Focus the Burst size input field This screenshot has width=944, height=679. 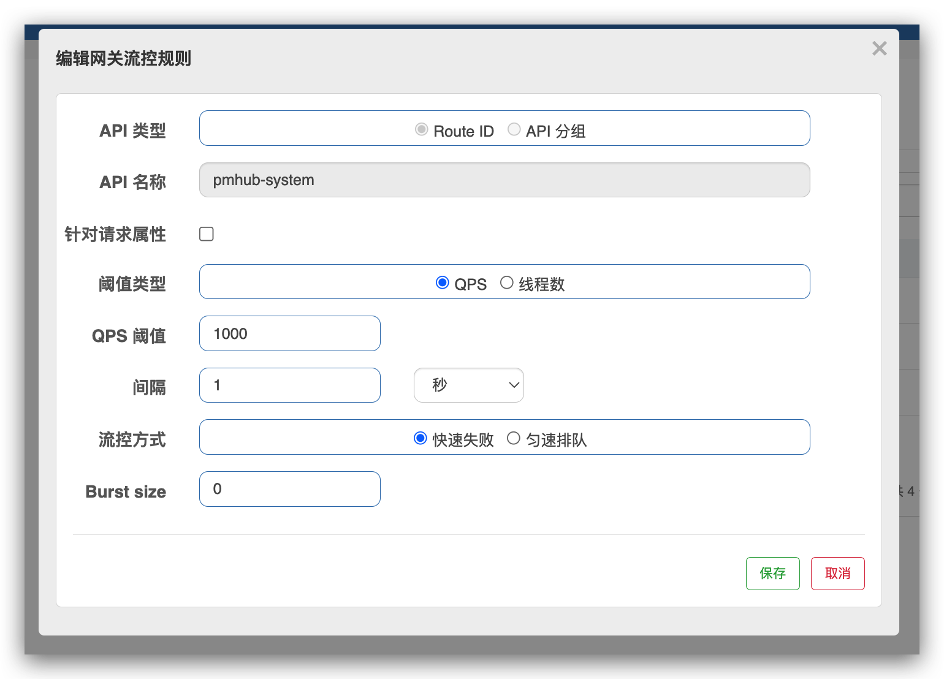[x=290, y=489]
